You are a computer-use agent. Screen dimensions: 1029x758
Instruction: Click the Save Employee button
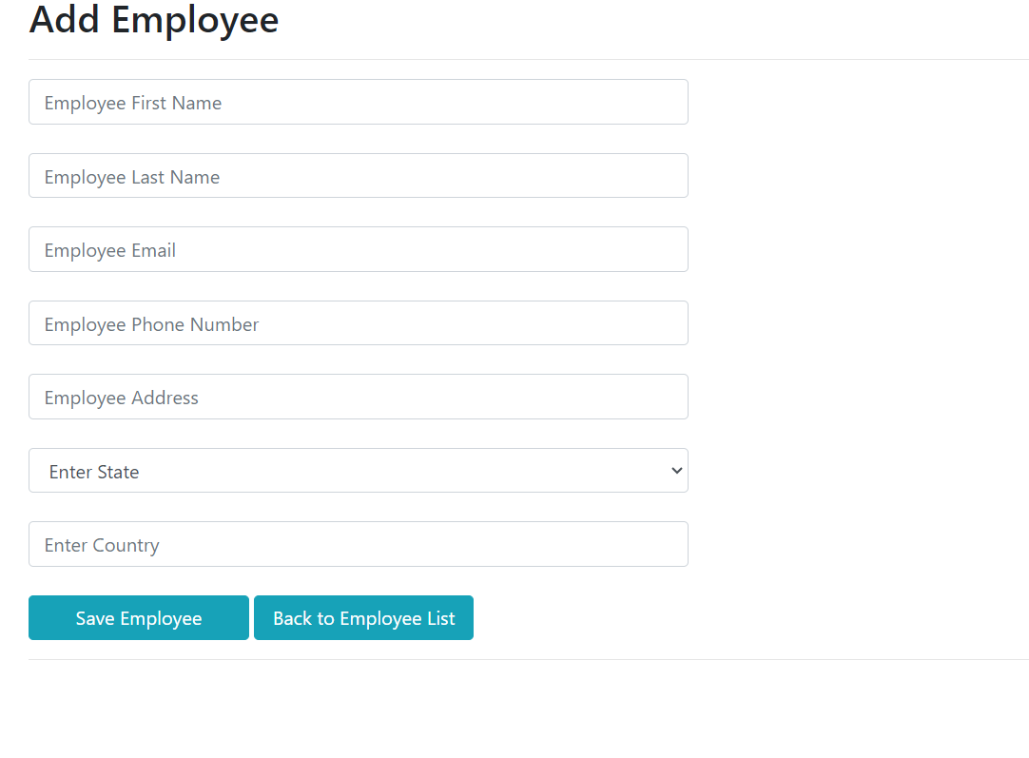tap(138, 617)
